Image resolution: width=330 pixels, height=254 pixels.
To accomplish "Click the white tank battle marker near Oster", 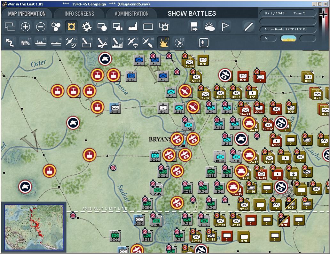I will (x=105, y=59).
